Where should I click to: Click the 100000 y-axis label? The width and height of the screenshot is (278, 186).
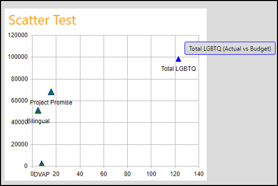18,57
